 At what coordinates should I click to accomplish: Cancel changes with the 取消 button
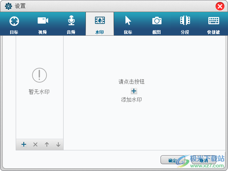[x=204, y=160]
